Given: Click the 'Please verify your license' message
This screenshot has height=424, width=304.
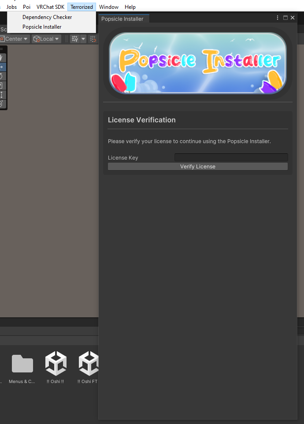Looking at the screenshot, I should [x=189, y=141].
